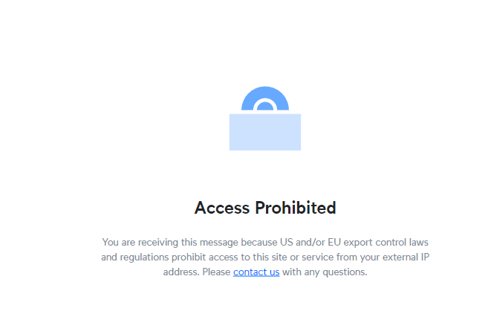The image size is (488, 325).
Task: Click the small inner semicircle of lock
Action: click(x=265, y=106)
